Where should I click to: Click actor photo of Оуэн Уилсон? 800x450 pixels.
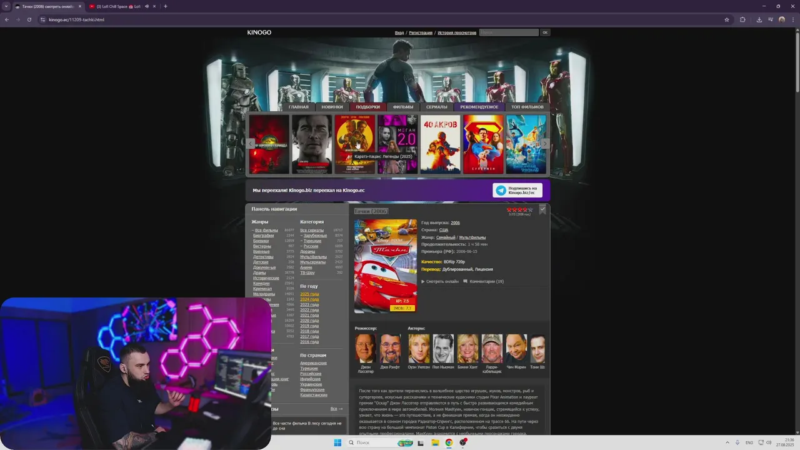[419, 348]
